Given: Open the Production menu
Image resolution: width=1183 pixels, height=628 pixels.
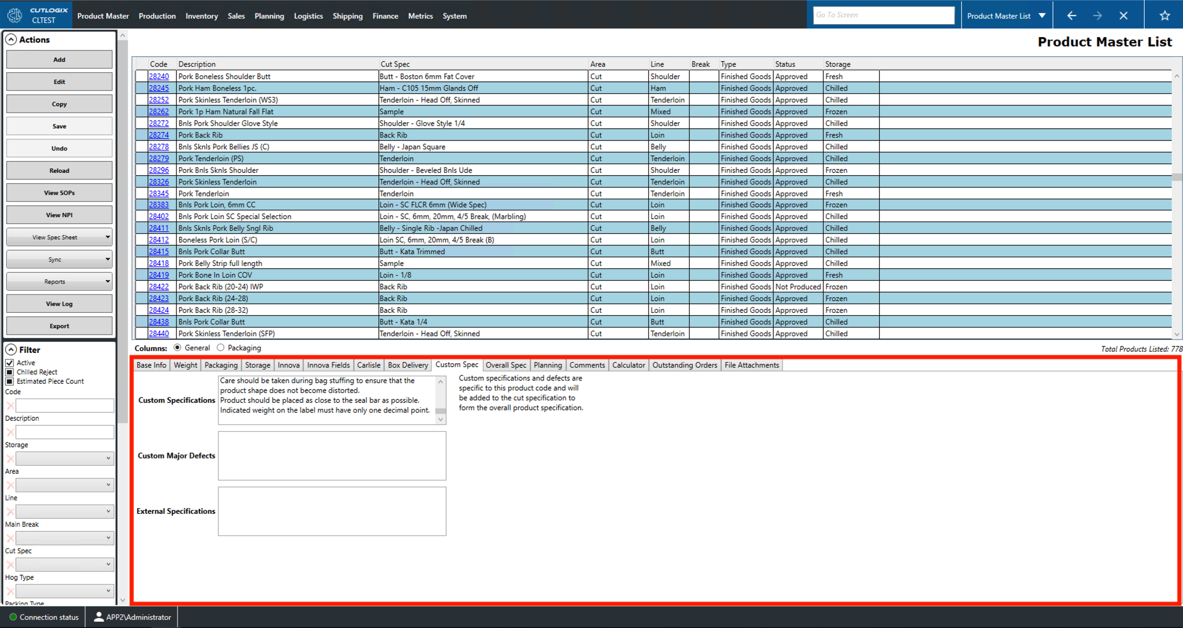Looking at the screenshot, I should (157, 15).
